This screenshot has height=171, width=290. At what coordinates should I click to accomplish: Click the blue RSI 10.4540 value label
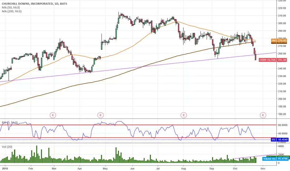pos(280,140)
